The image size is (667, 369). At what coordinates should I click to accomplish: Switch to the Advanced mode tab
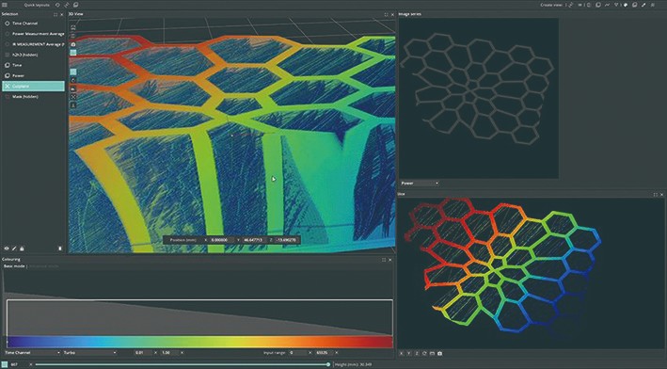point(44,266)
